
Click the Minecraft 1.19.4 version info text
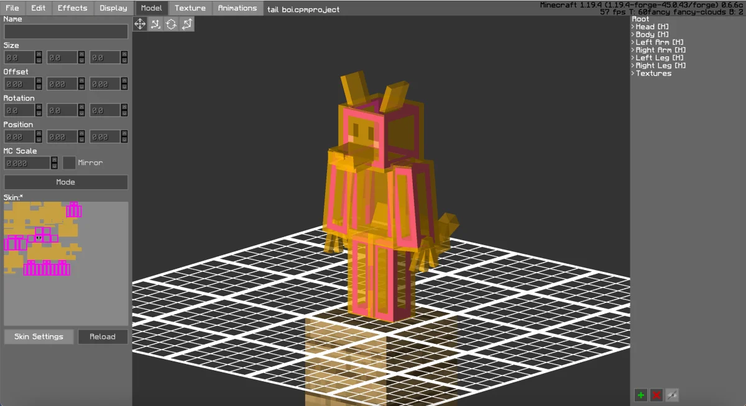tap(642, 5)
